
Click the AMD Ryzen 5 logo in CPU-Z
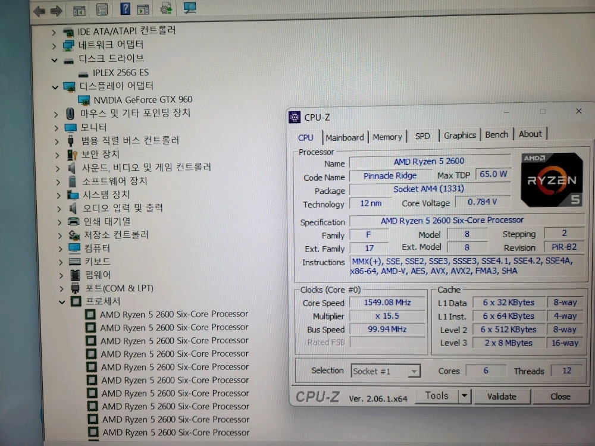click(552, 180)
